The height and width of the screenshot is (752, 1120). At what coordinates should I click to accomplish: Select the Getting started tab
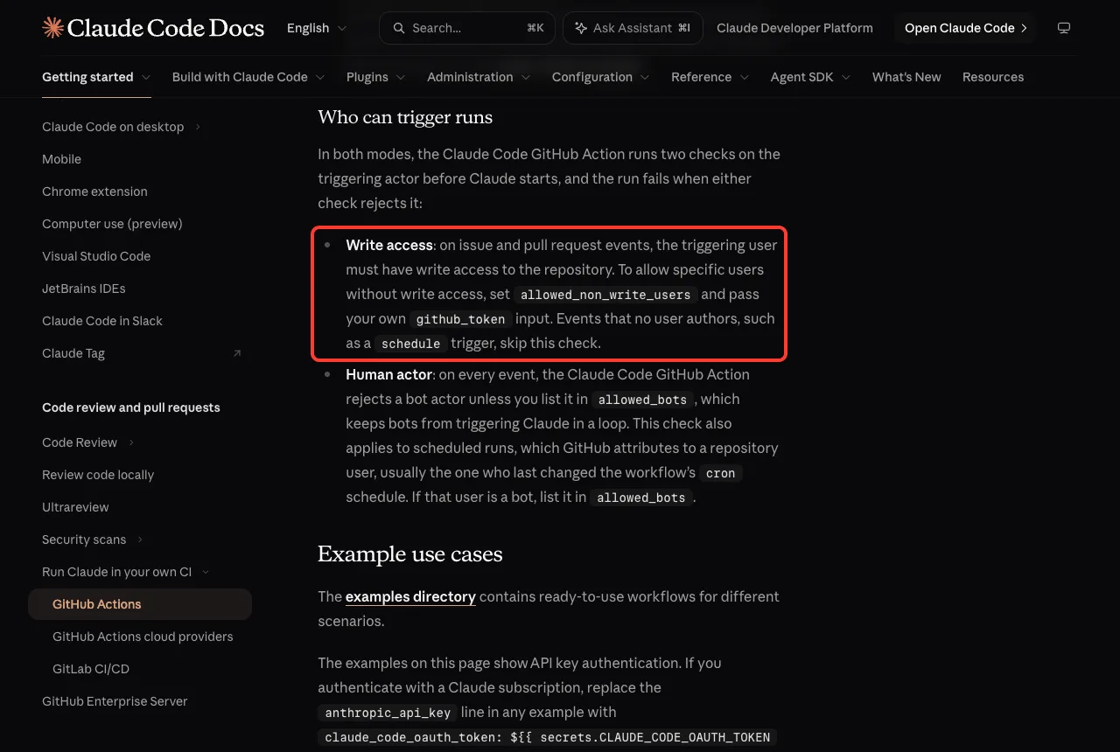tap(96, 77)
